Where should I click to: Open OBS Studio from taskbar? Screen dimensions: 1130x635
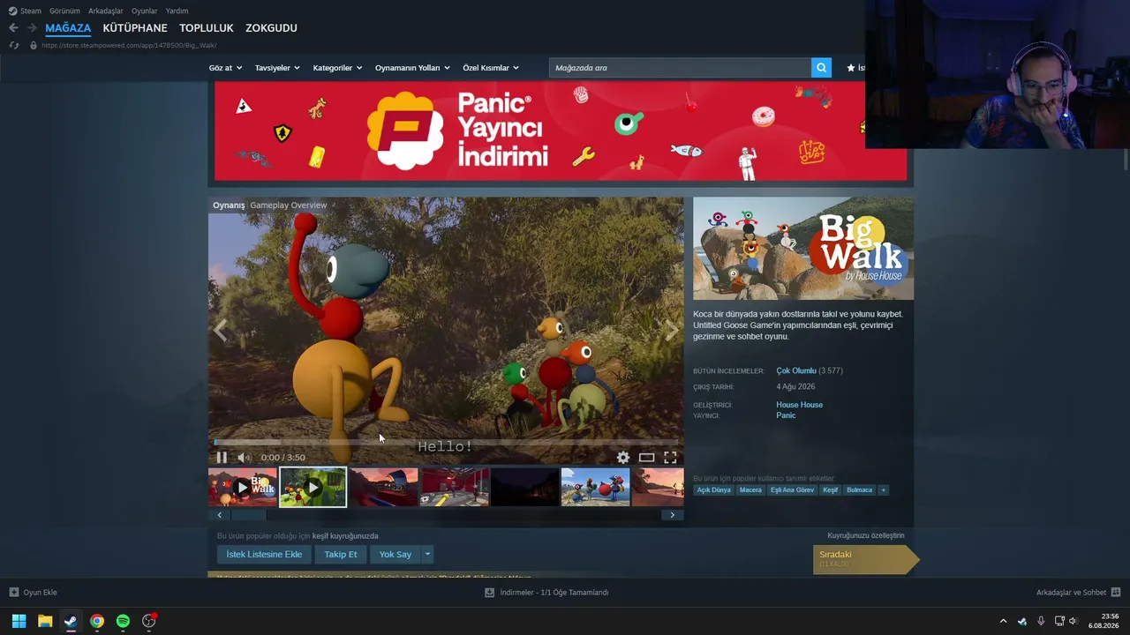point(149,621)
